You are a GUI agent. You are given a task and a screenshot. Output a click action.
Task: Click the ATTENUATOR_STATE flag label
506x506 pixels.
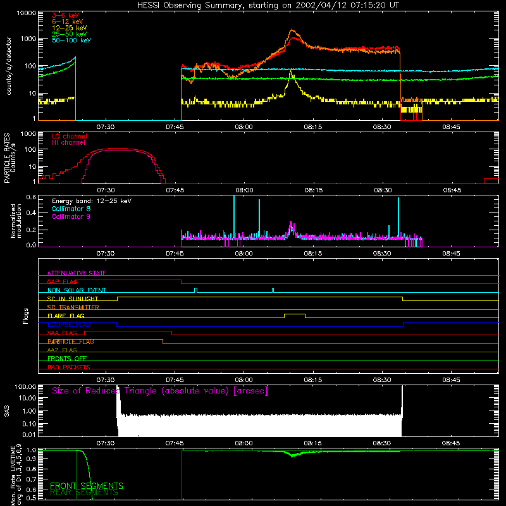pos(77,273)
